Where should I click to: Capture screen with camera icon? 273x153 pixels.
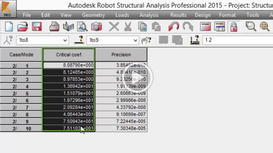coord(96,27)
